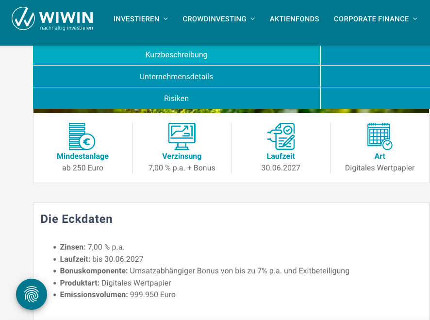Click the WIWIN logo
The height and width of the screenshot is (320, 430).
point(52,18)
